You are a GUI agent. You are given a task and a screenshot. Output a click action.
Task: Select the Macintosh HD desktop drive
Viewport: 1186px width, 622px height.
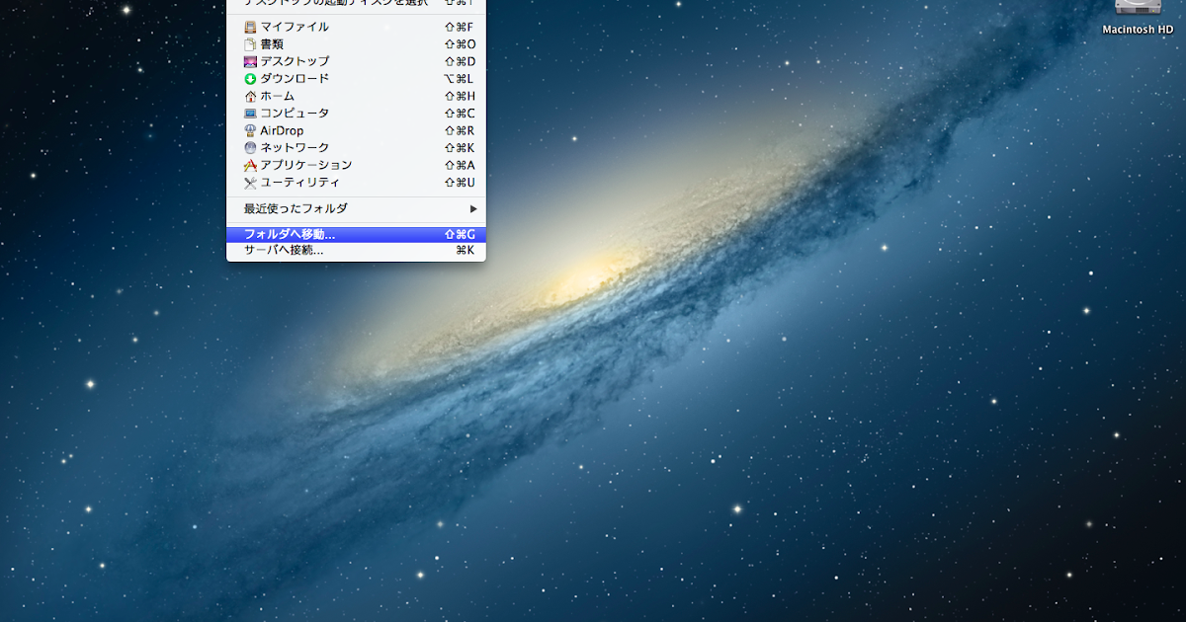click(1137, 18)
